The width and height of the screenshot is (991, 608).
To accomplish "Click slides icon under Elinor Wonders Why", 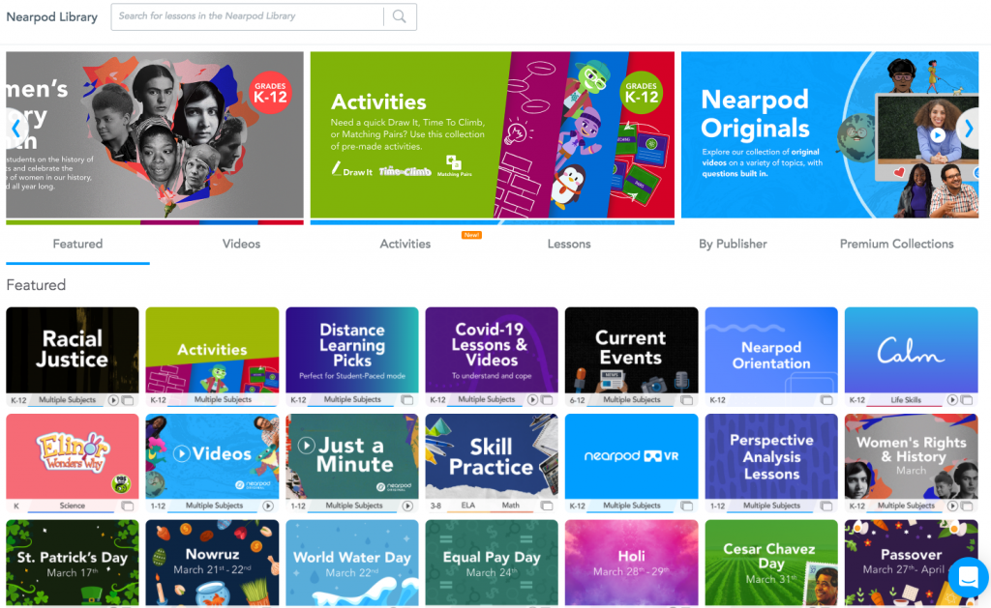I will click(x=128, y=507).
